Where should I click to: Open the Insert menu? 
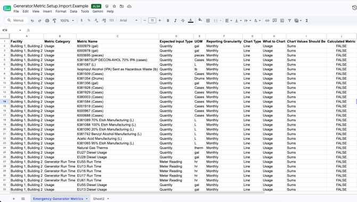47,11
